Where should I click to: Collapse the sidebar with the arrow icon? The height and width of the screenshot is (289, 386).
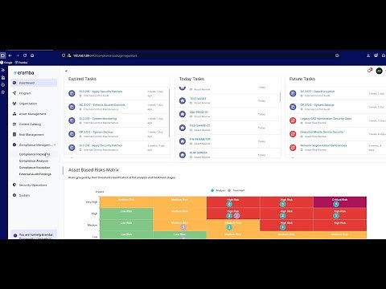point(66,71)
